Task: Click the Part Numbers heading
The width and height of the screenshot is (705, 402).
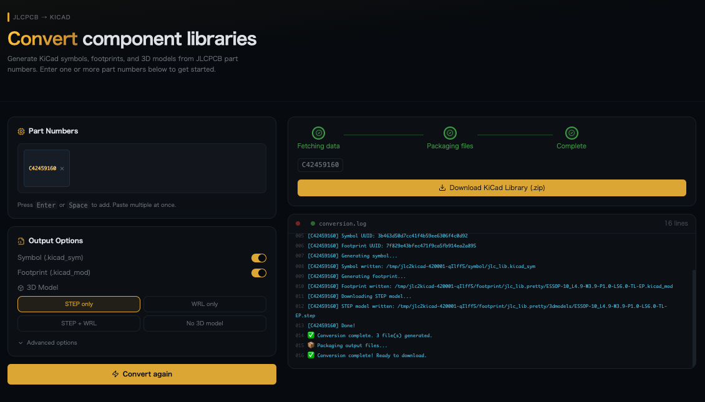Action: [x=53, y=131]
